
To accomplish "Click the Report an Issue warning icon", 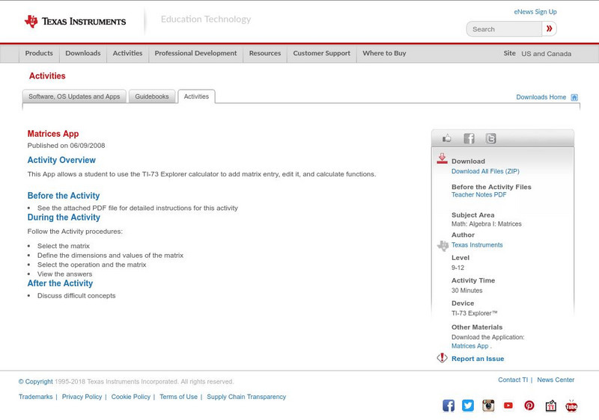I will coord(442,358).
